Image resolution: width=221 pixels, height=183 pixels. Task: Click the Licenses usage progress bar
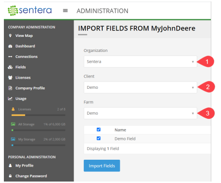tap(38, 115)
